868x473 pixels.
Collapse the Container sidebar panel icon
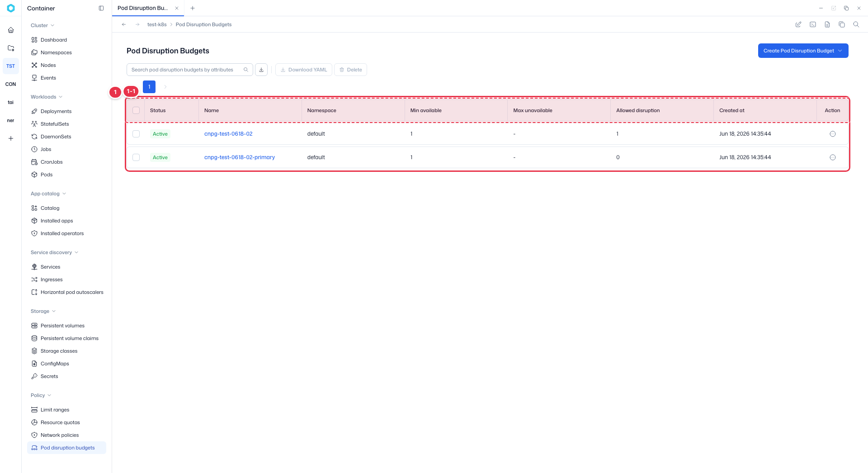point(101,8)
